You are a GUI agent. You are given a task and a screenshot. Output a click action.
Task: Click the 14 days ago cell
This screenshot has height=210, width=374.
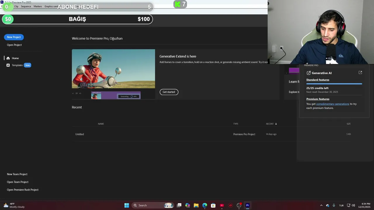point(271,134)
